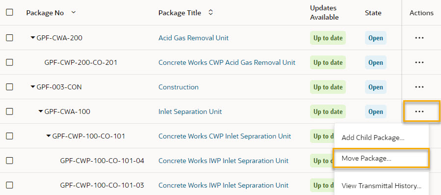Click the Construction package title link
The image size is (441, 195).
click(179, 87)
